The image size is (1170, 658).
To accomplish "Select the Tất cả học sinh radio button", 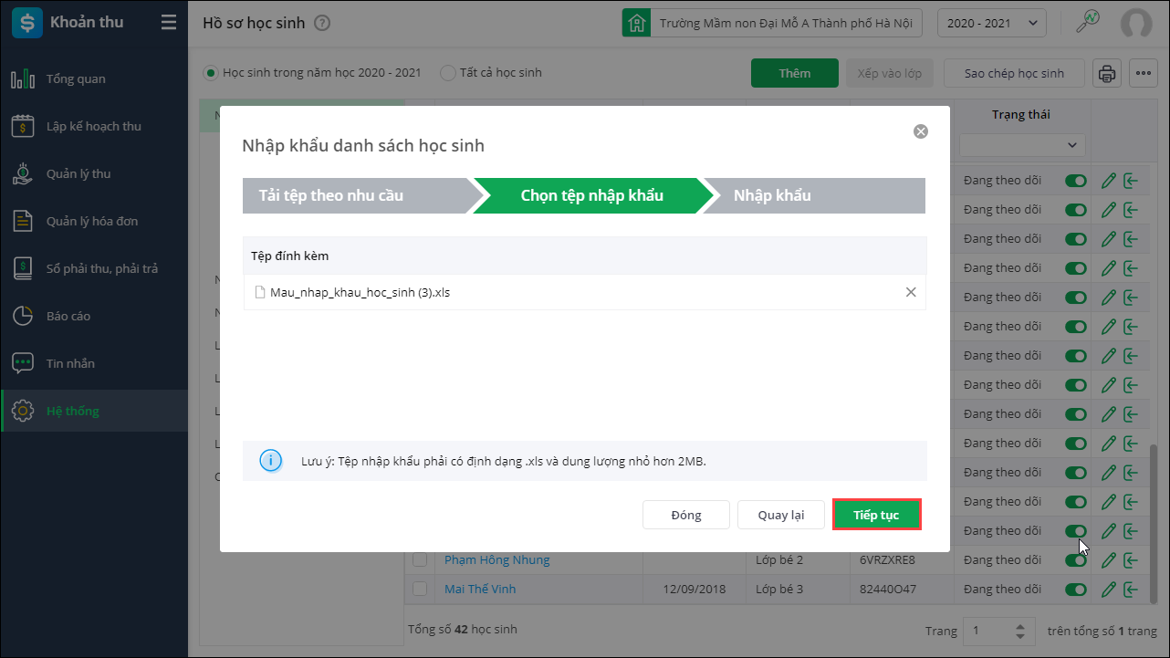I will (x=448, y=73).
